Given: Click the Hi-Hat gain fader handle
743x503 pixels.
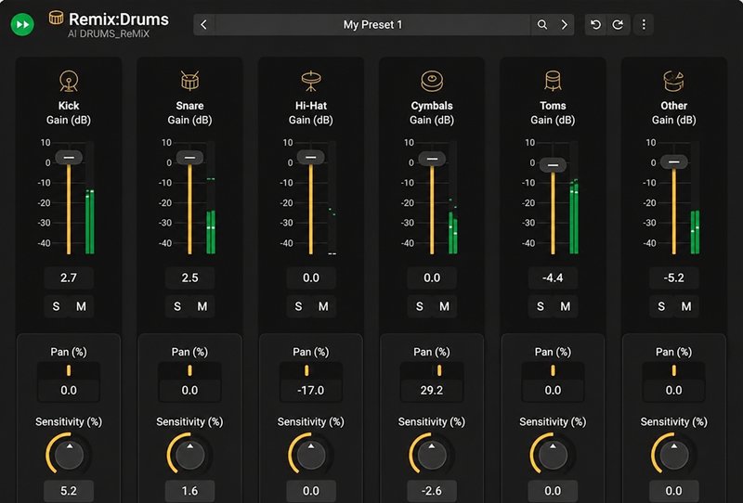Looking at the screenshot, I should 311,157.
